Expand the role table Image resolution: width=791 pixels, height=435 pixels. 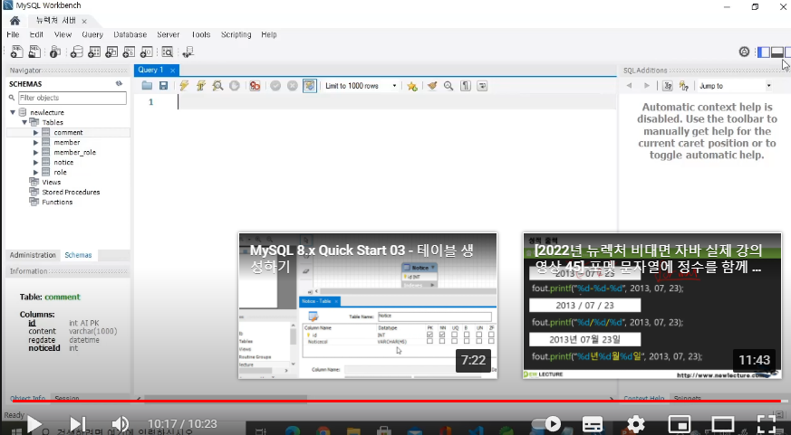pos(36,172)
